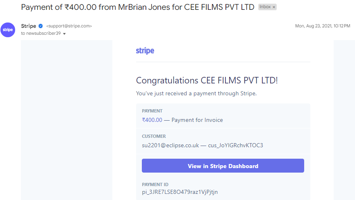Expand the recipient details arrow
355x200 pixels.
[64, 34]
